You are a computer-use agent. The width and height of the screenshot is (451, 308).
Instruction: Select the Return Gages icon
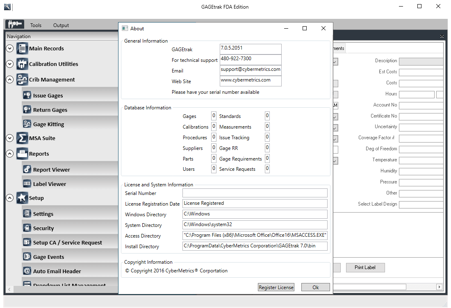pyautogui.click(x=27, y=110)
